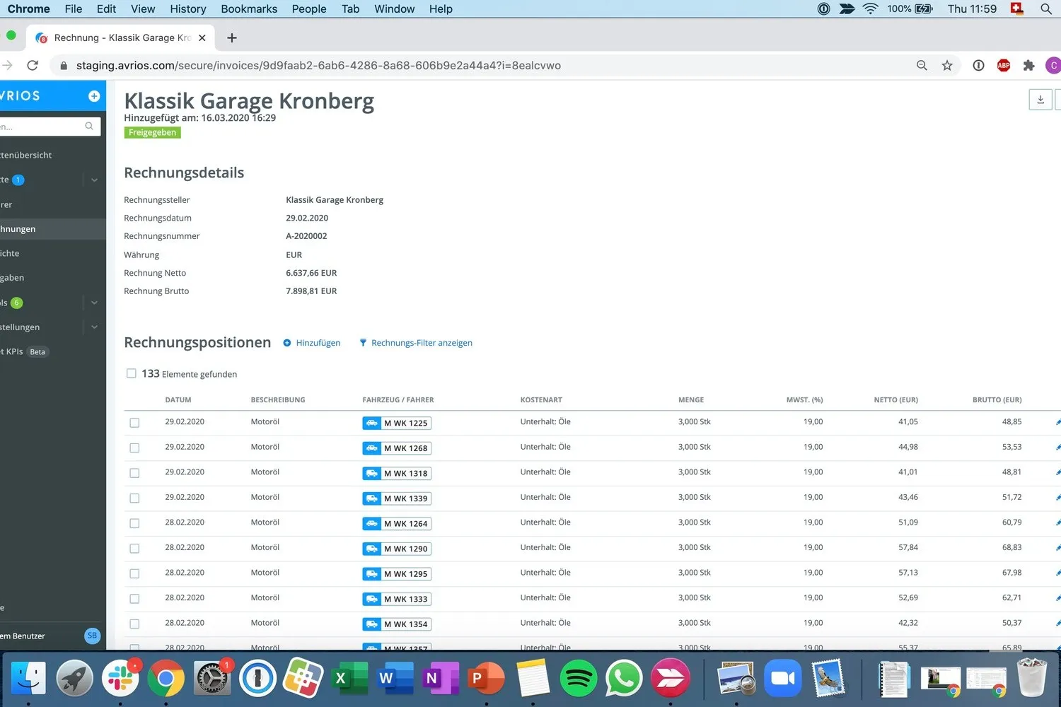Click the edit pencil on the M WK 1225 row
The image size is (1061, 707).
1057,423
